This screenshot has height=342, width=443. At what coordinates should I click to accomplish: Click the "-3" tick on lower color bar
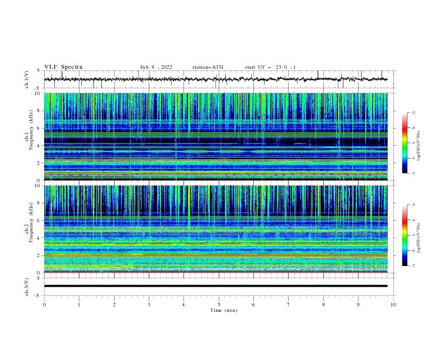412,205
